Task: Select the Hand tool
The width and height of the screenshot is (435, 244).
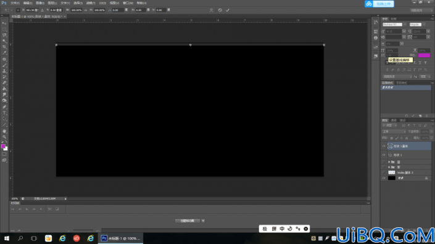Action: pyautogui.click(x=4, y=131)
